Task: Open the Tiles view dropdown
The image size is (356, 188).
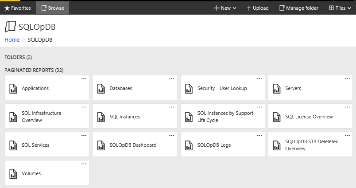Action: pos(340,8)
